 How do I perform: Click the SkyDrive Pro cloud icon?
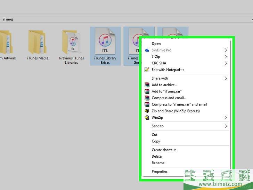pos(147,50)
